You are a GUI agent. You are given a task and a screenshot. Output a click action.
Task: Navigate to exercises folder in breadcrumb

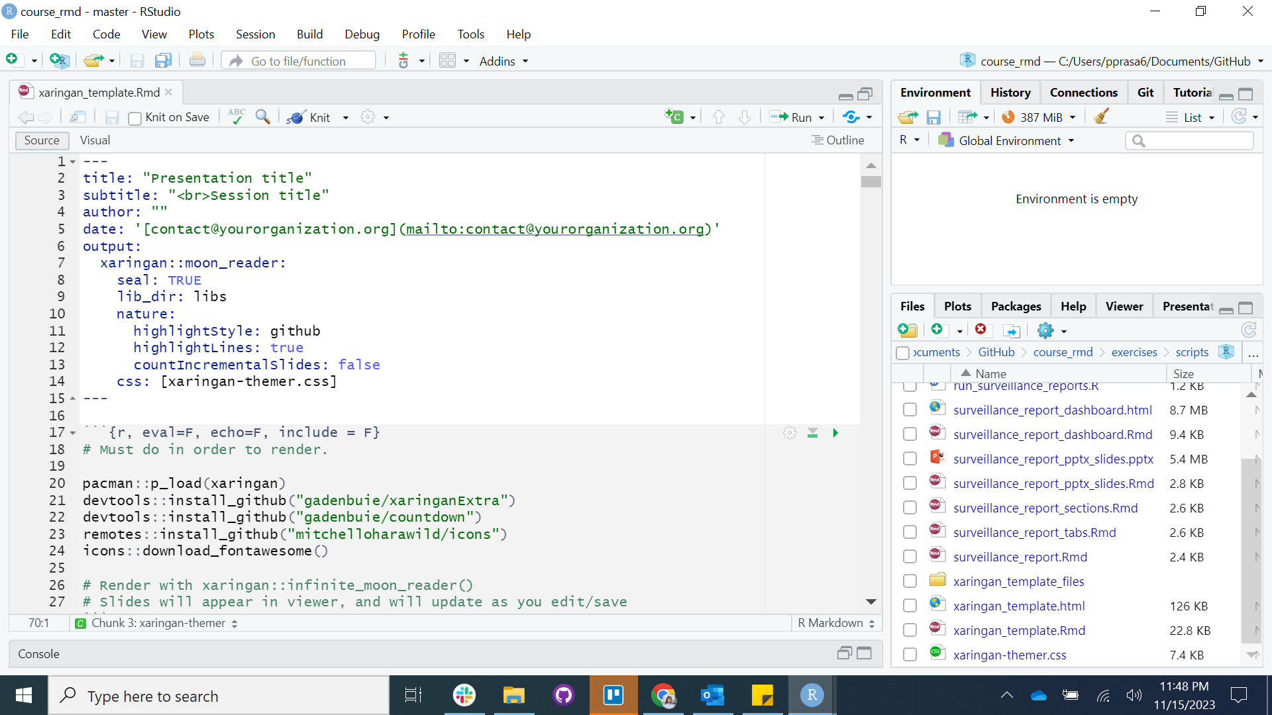pos(1134,352)
